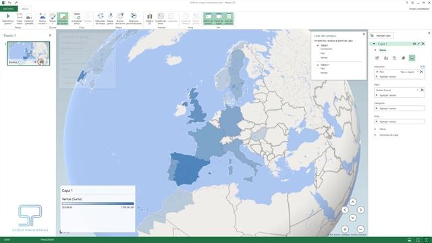432x243 pixels.
Task: Click Agregar campo under Categoría
Action: 400,109
